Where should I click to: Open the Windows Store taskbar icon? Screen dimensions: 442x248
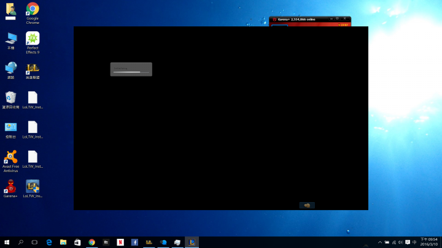[x=77, y=242]
